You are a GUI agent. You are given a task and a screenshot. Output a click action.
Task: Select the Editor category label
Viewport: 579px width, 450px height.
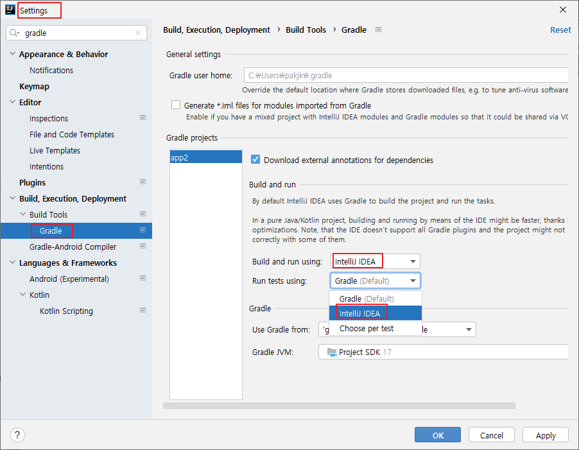(x=30, y=102)
